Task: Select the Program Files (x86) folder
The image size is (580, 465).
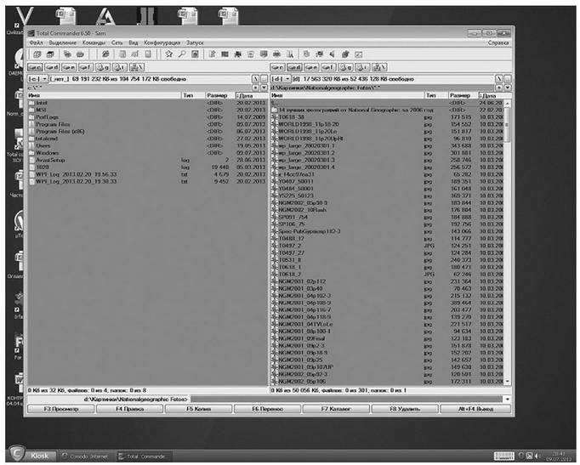Action: (x=147, y=132)
